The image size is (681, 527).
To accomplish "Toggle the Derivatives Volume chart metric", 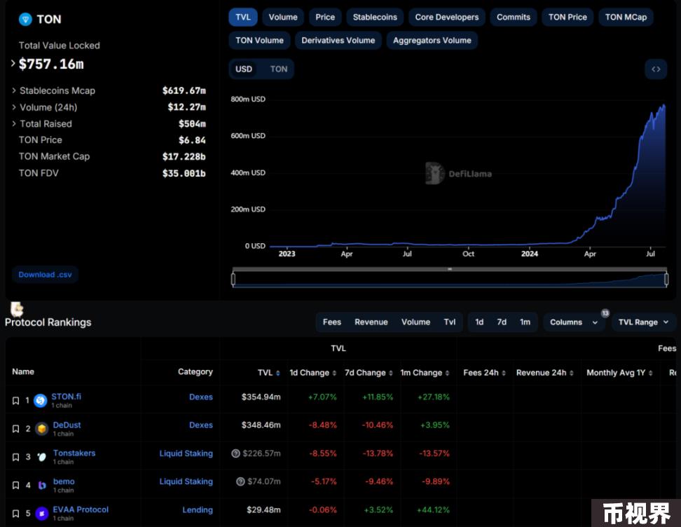I will [x=338, y=41].
